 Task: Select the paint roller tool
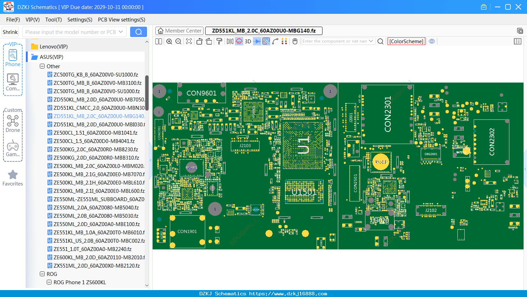219,41
